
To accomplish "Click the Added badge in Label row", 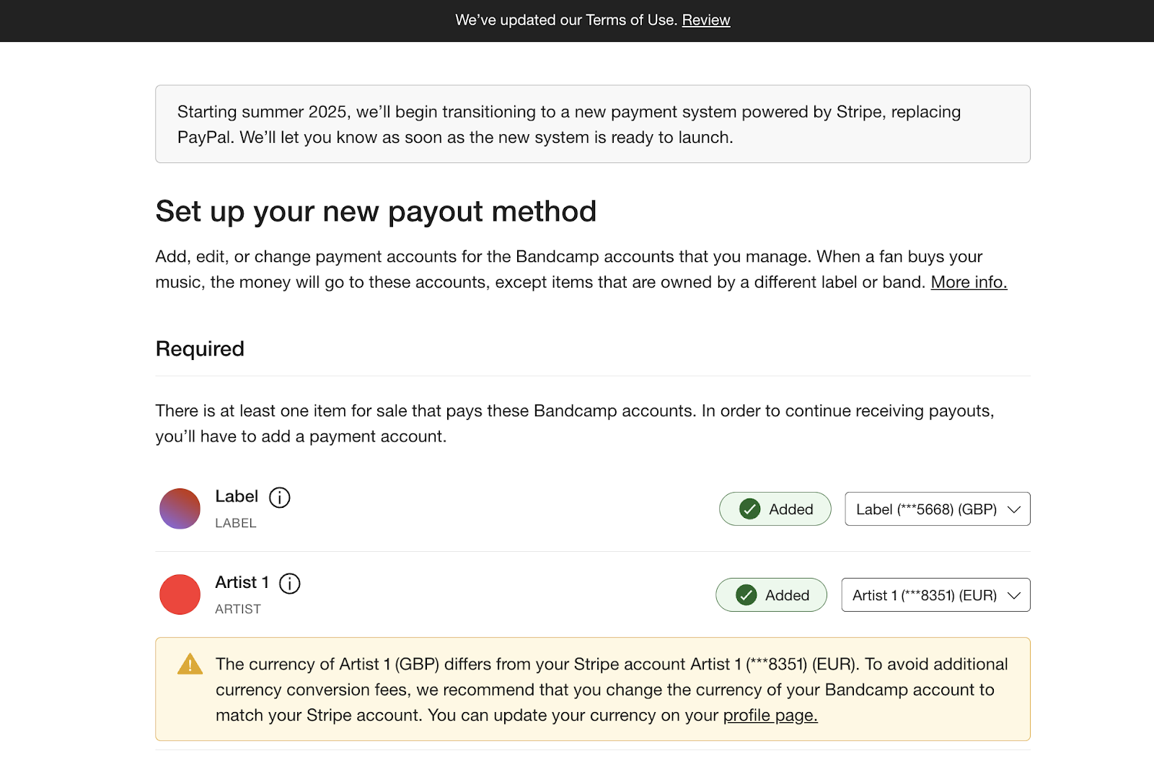I will pyautogui.click(x=775, y=509).
